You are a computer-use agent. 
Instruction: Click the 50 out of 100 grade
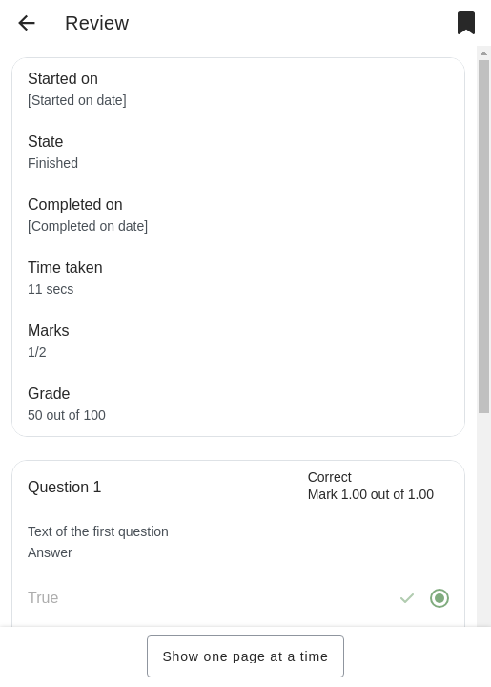(x=67, y=415)
